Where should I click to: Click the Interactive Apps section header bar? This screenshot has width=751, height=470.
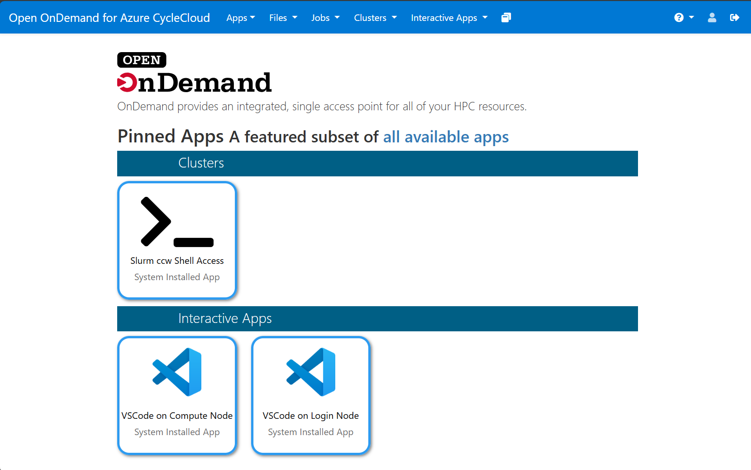pyautogui.click(x=378, y=319)
